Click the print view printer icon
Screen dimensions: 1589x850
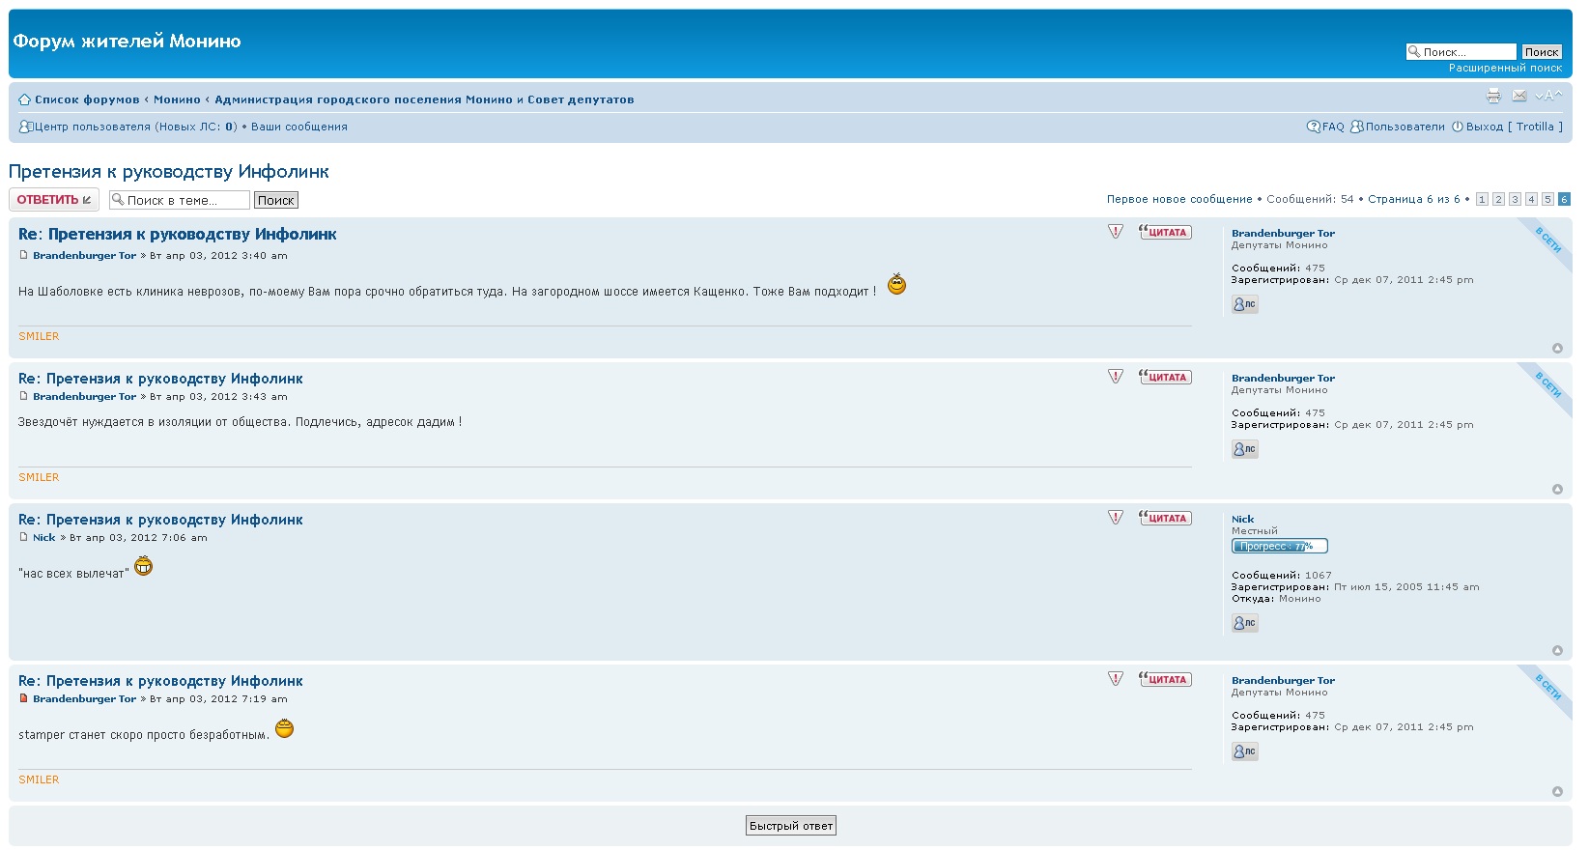click(1493, 96)
